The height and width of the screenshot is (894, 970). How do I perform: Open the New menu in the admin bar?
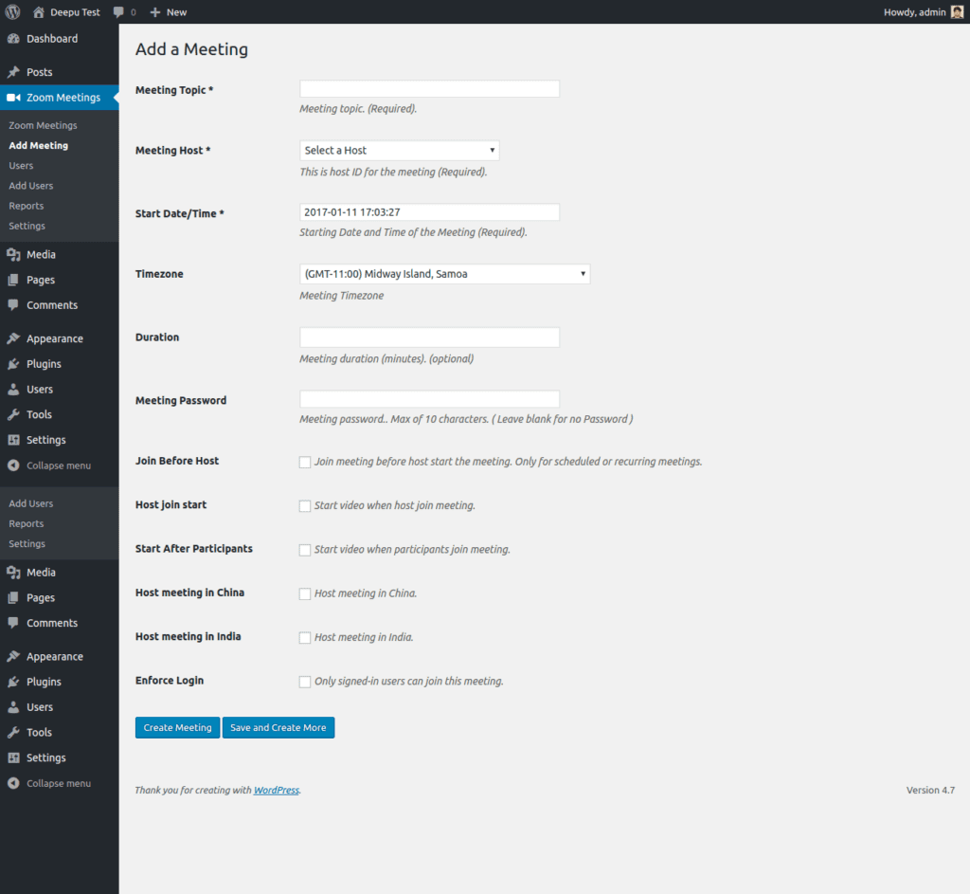pos(168,11)
